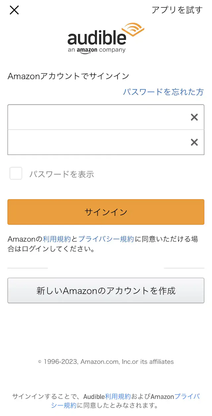The image size is (212, 416).
Task: Close the sign-in screen with the X
Action: click(x=14, y=10)
